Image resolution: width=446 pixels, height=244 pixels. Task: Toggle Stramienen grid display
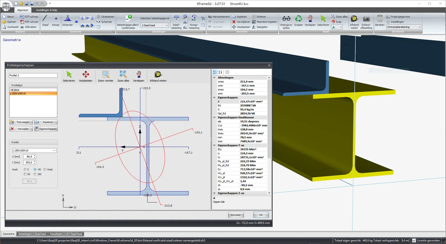tap(105, 17)
